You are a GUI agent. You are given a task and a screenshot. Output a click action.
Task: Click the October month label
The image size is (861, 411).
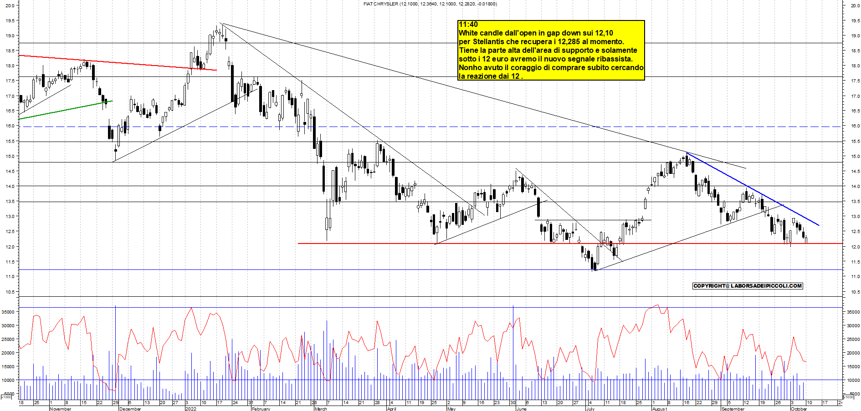click(799, 409)
